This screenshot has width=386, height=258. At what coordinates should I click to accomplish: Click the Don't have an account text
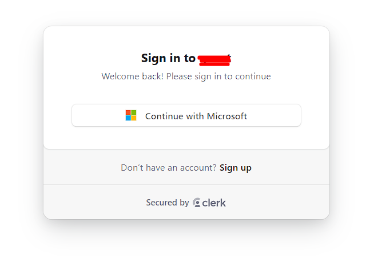168,167
